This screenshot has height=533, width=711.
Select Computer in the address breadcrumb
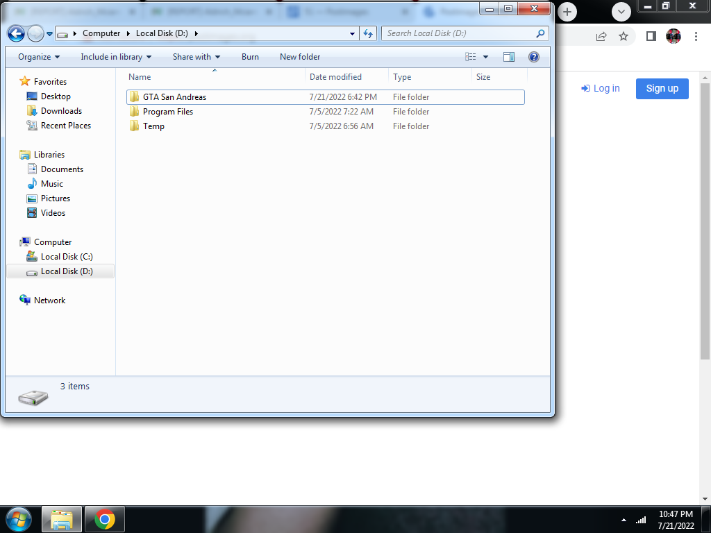(101, 33)
